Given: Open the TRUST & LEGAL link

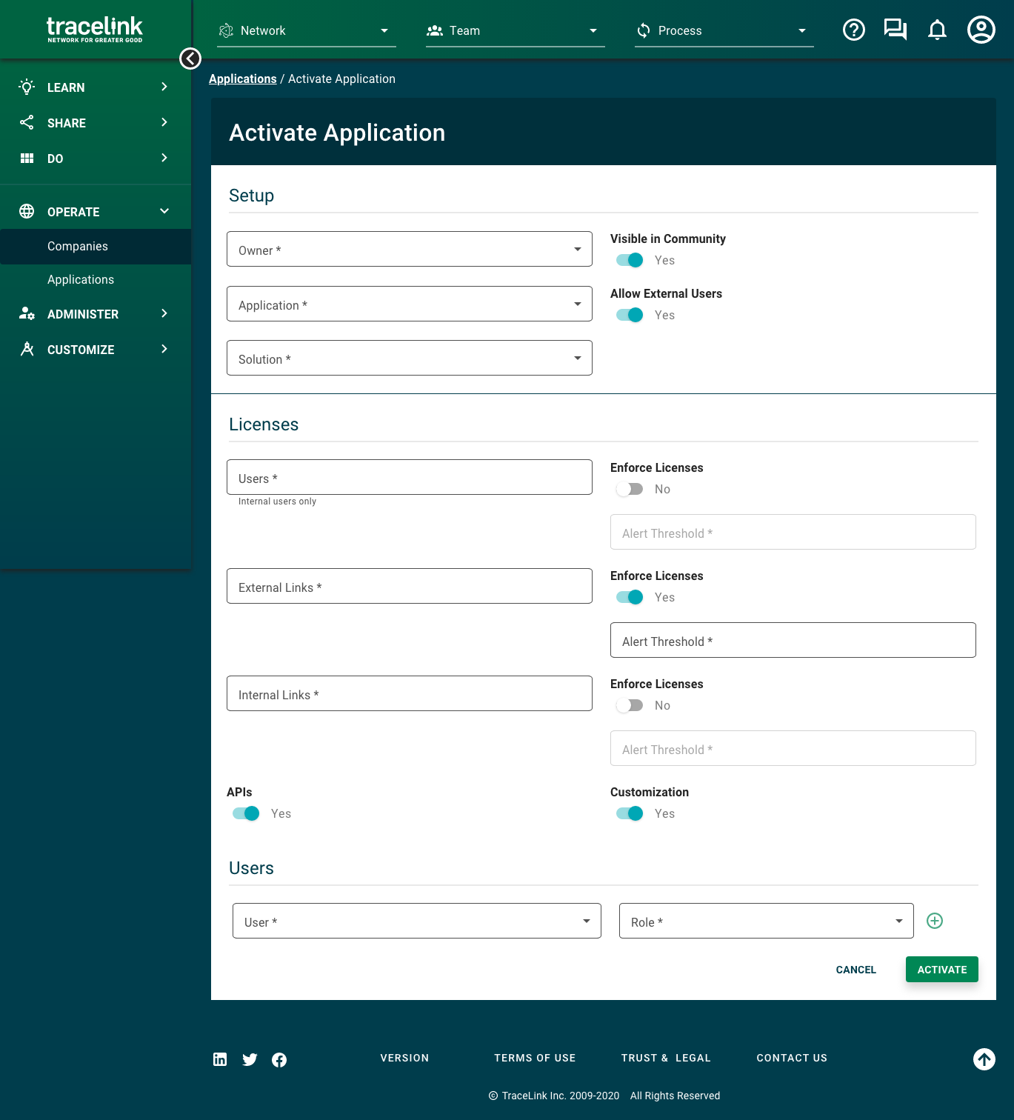Looking at the screenshot, I should coord(666,1058).
